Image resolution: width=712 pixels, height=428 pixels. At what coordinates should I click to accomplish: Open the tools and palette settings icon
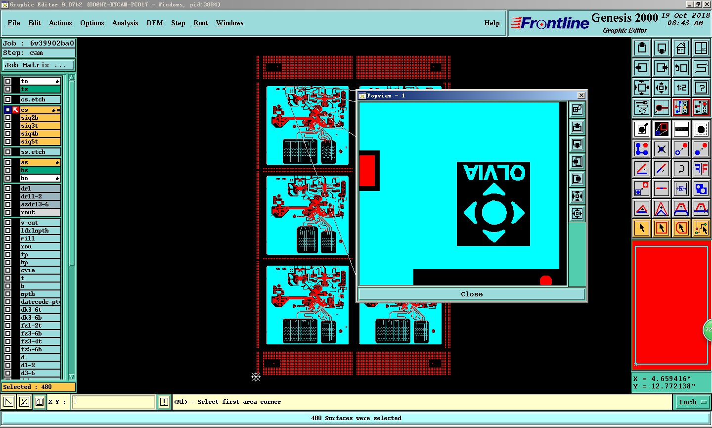[642, 107]
